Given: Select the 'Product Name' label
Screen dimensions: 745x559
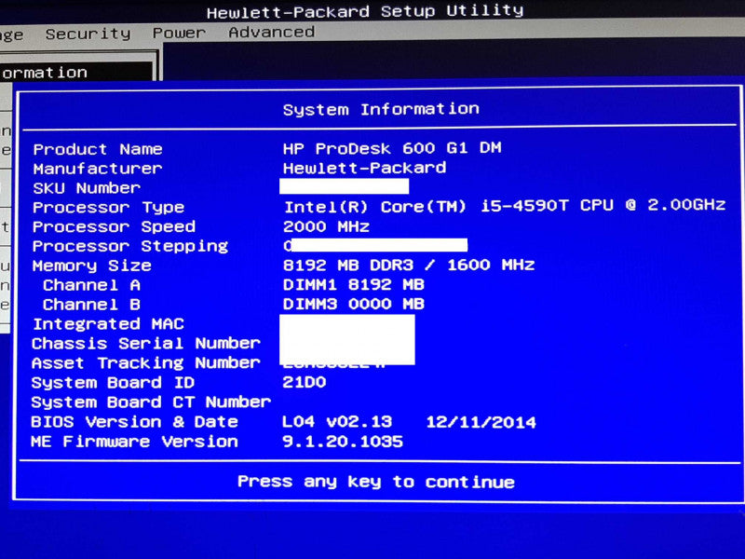Looking at the screenshot, I should tap(98, 149).
